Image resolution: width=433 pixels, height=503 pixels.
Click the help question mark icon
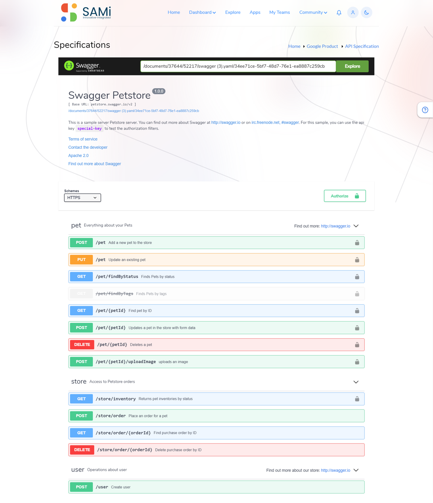click(425, 110)
